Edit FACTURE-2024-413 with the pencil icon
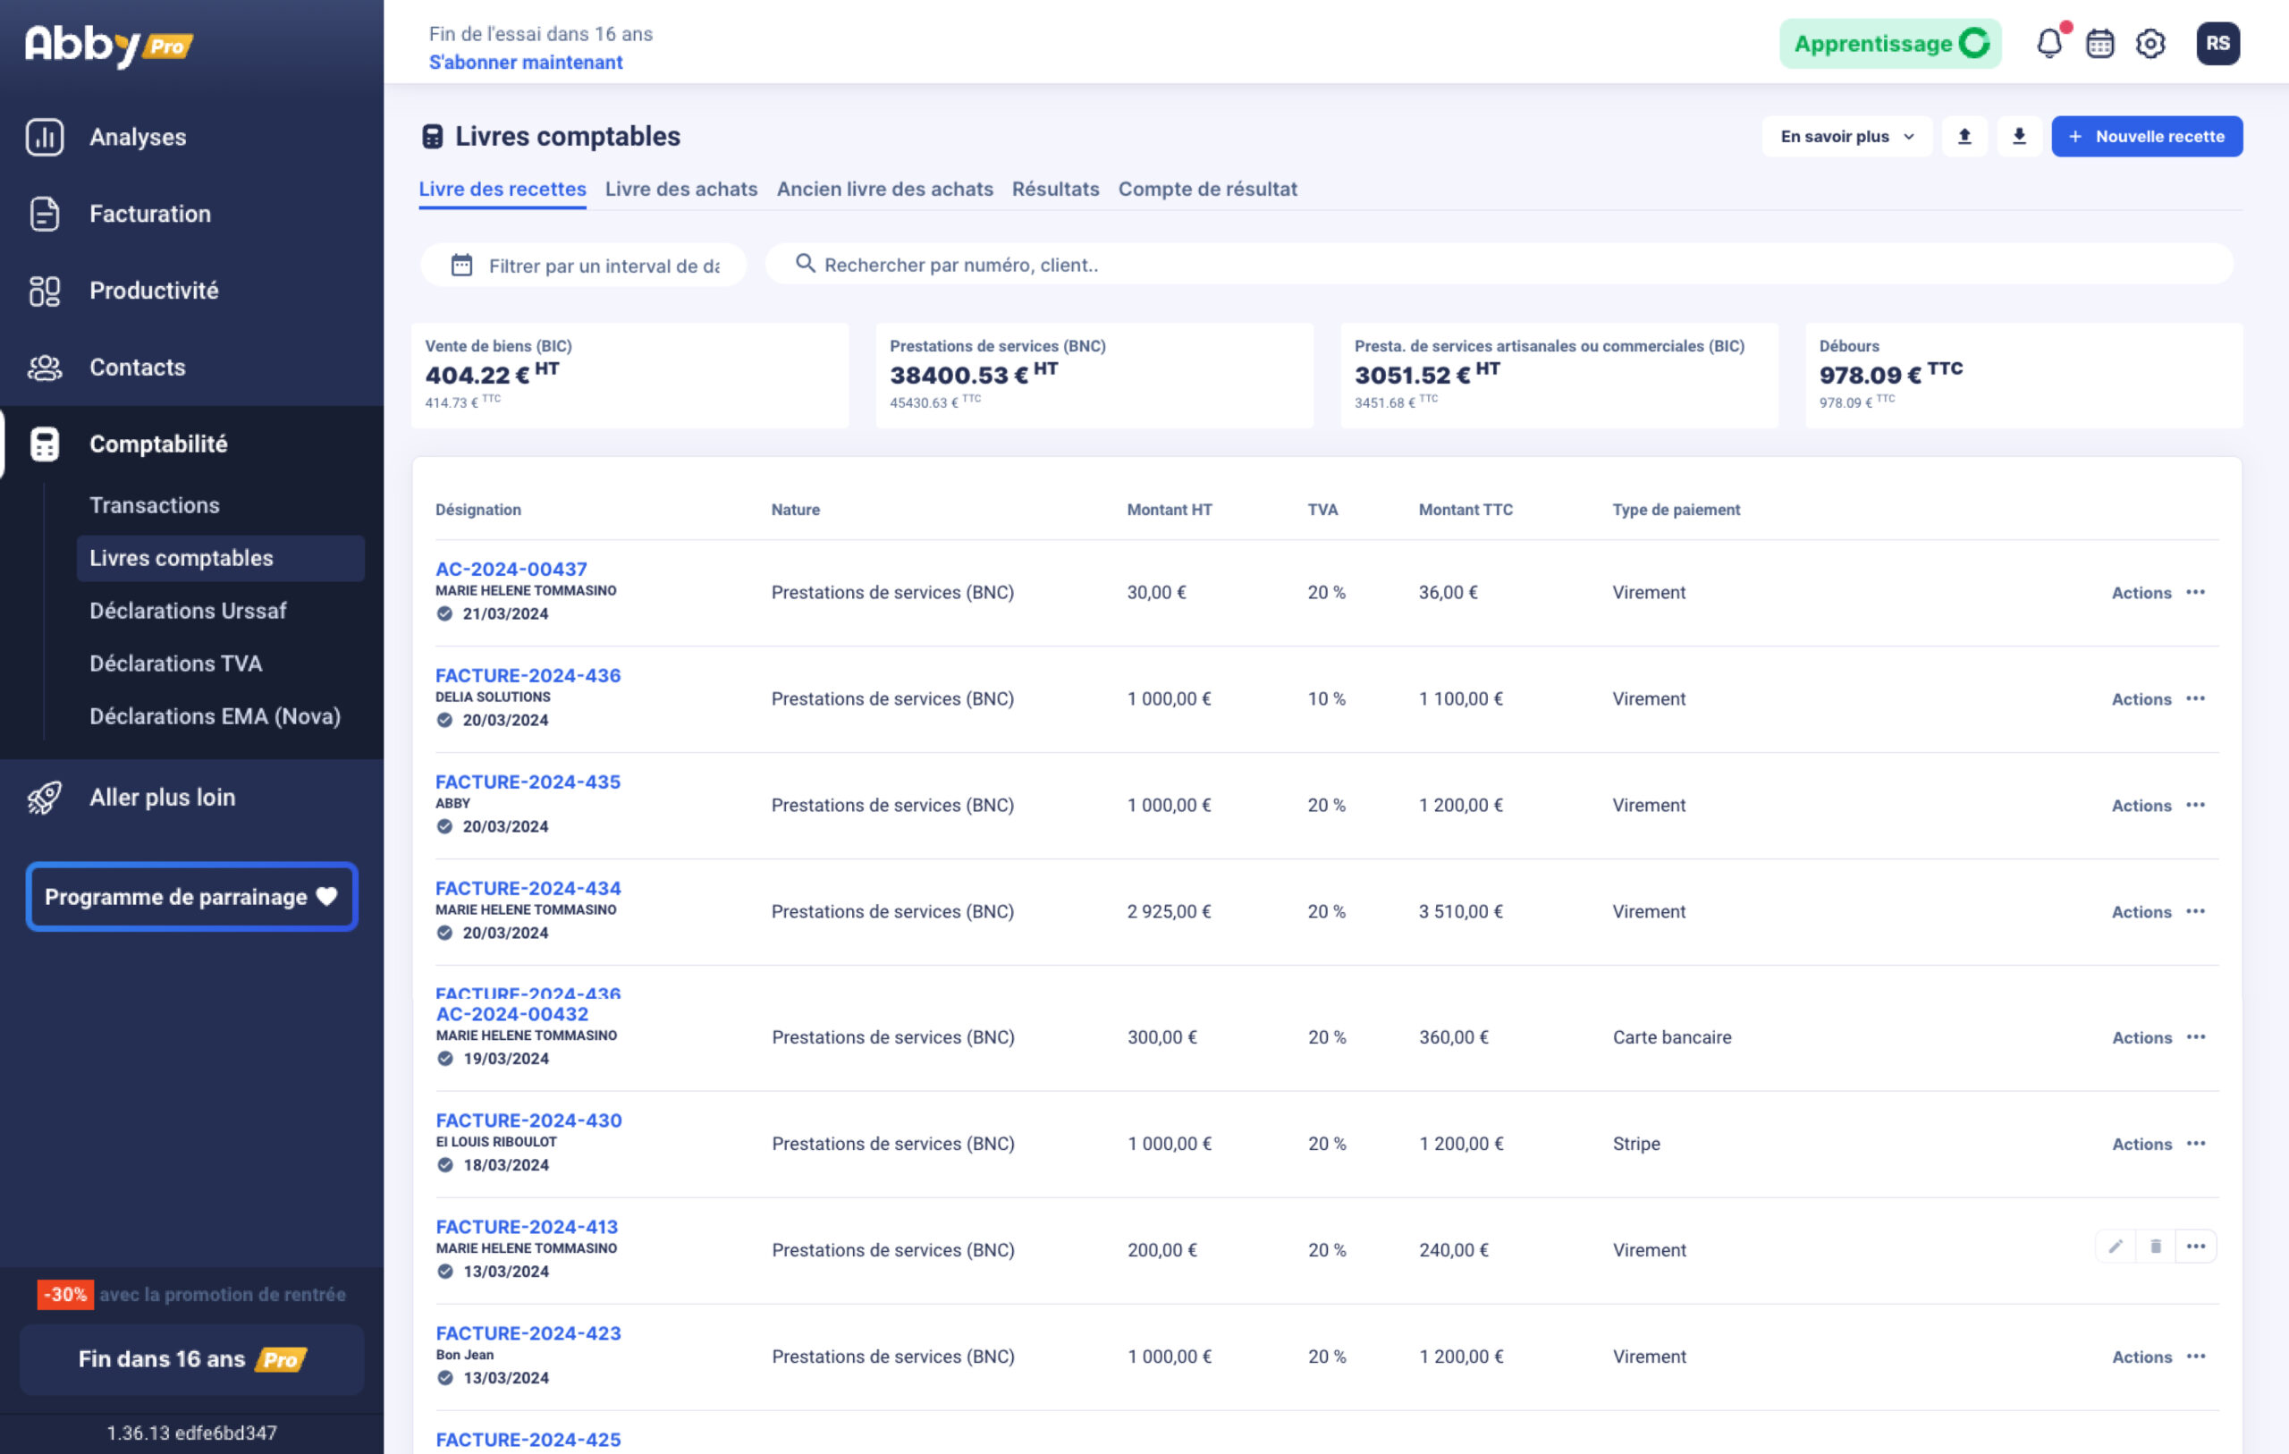Image resolution: width=2289 pixels, height=1454 pixels. [2115, 1246]
